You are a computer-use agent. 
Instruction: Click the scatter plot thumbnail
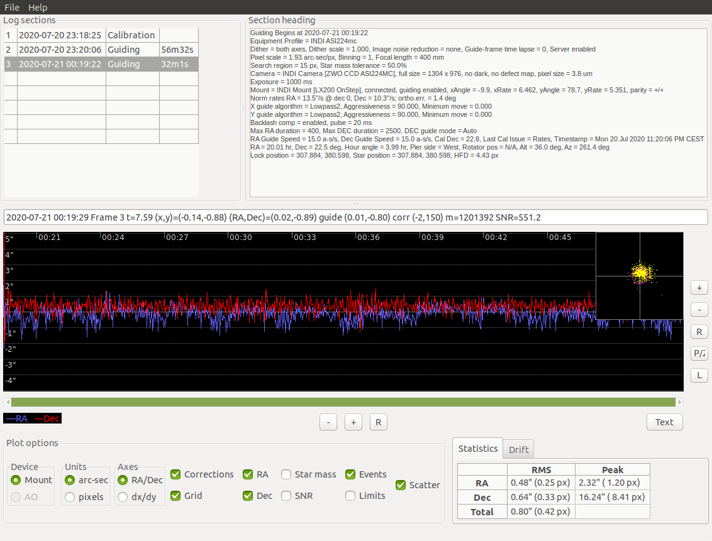pyautogui.click(x=639, y=276)
